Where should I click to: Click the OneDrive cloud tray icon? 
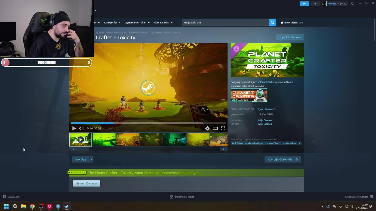(334, 206)
